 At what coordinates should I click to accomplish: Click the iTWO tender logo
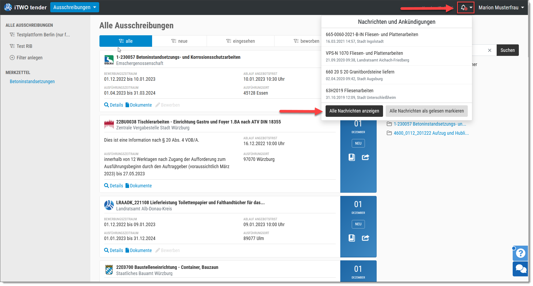[x=25, y=7]
